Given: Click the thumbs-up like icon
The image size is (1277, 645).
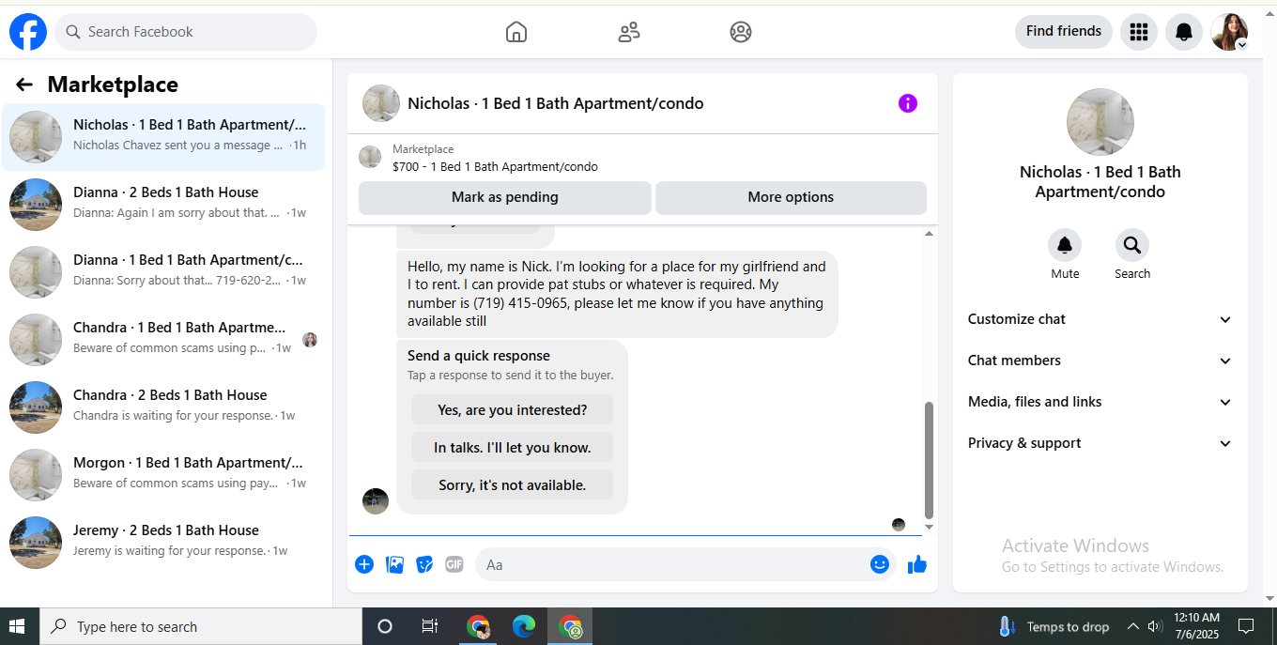Looking at the screenshot, I should pyautogui.click(x=917, y=564).
